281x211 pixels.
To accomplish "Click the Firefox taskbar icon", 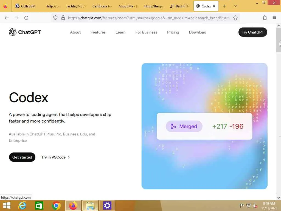I will pos(73,206).
